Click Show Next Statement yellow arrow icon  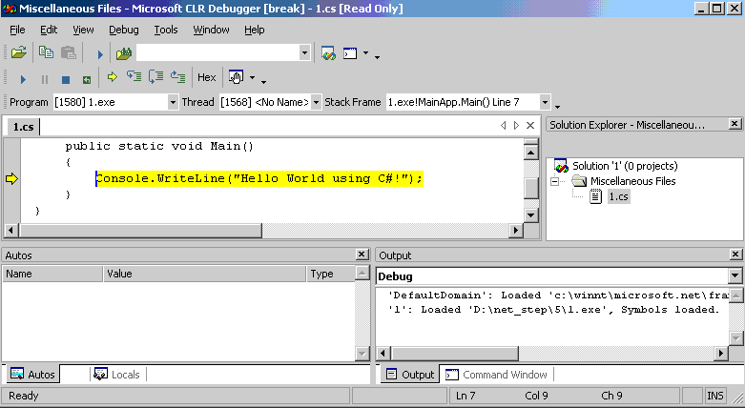[x=113, y=76]
